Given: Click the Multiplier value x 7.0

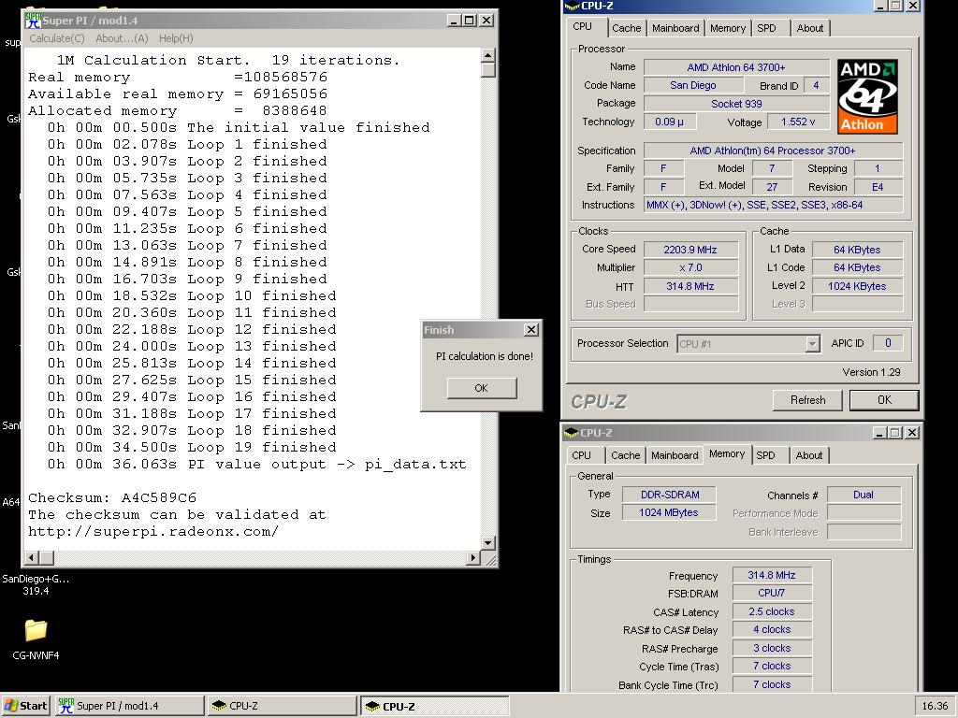Looking at the screenshot, I should 690,267.
